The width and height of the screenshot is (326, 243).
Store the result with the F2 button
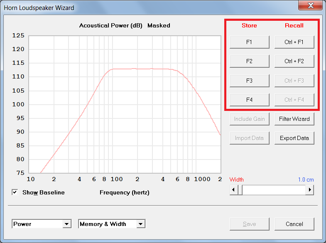pyautogui.click(x=249, y=61)
